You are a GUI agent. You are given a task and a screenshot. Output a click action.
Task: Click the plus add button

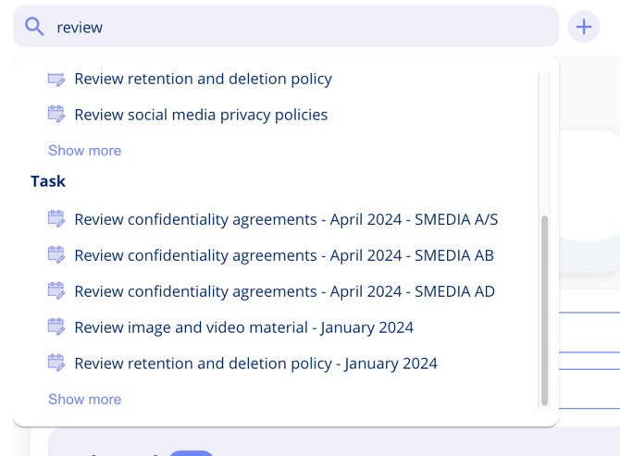tap(584, 27)
